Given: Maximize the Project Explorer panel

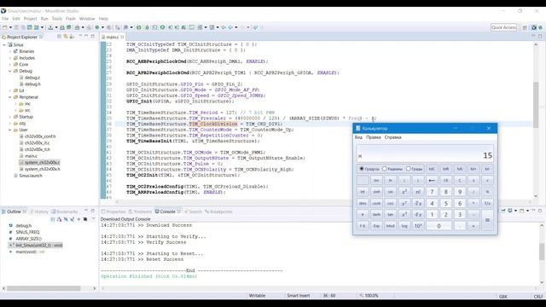Looking at the screenshot, I should coord(93,36).
